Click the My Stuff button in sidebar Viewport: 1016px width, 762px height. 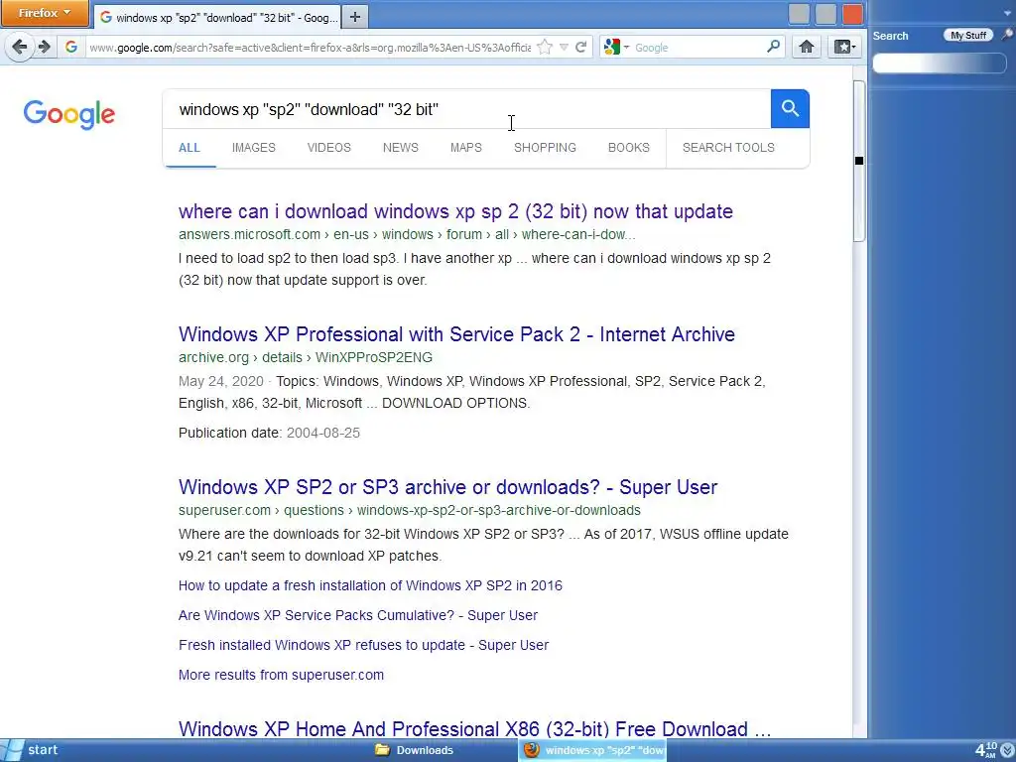968,35
